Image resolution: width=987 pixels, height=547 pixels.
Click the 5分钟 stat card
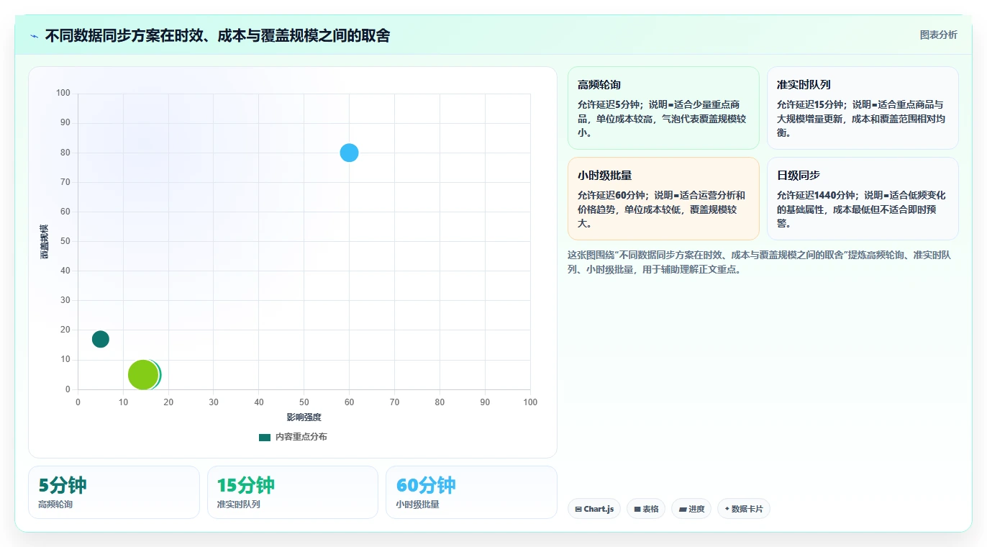(x=114, y=492)
